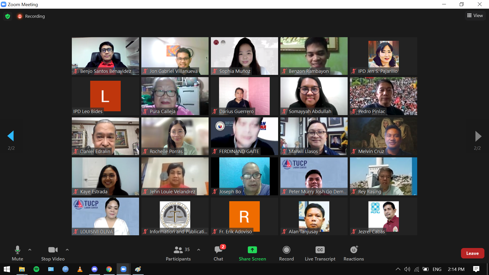
Task: Select Pura Calleja video thumbnail
Action: [x=175, y=96]
